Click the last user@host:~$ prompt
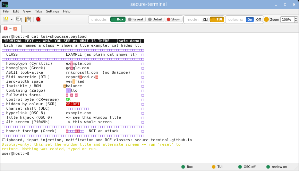The image size is (299, 171). (16, 153)
